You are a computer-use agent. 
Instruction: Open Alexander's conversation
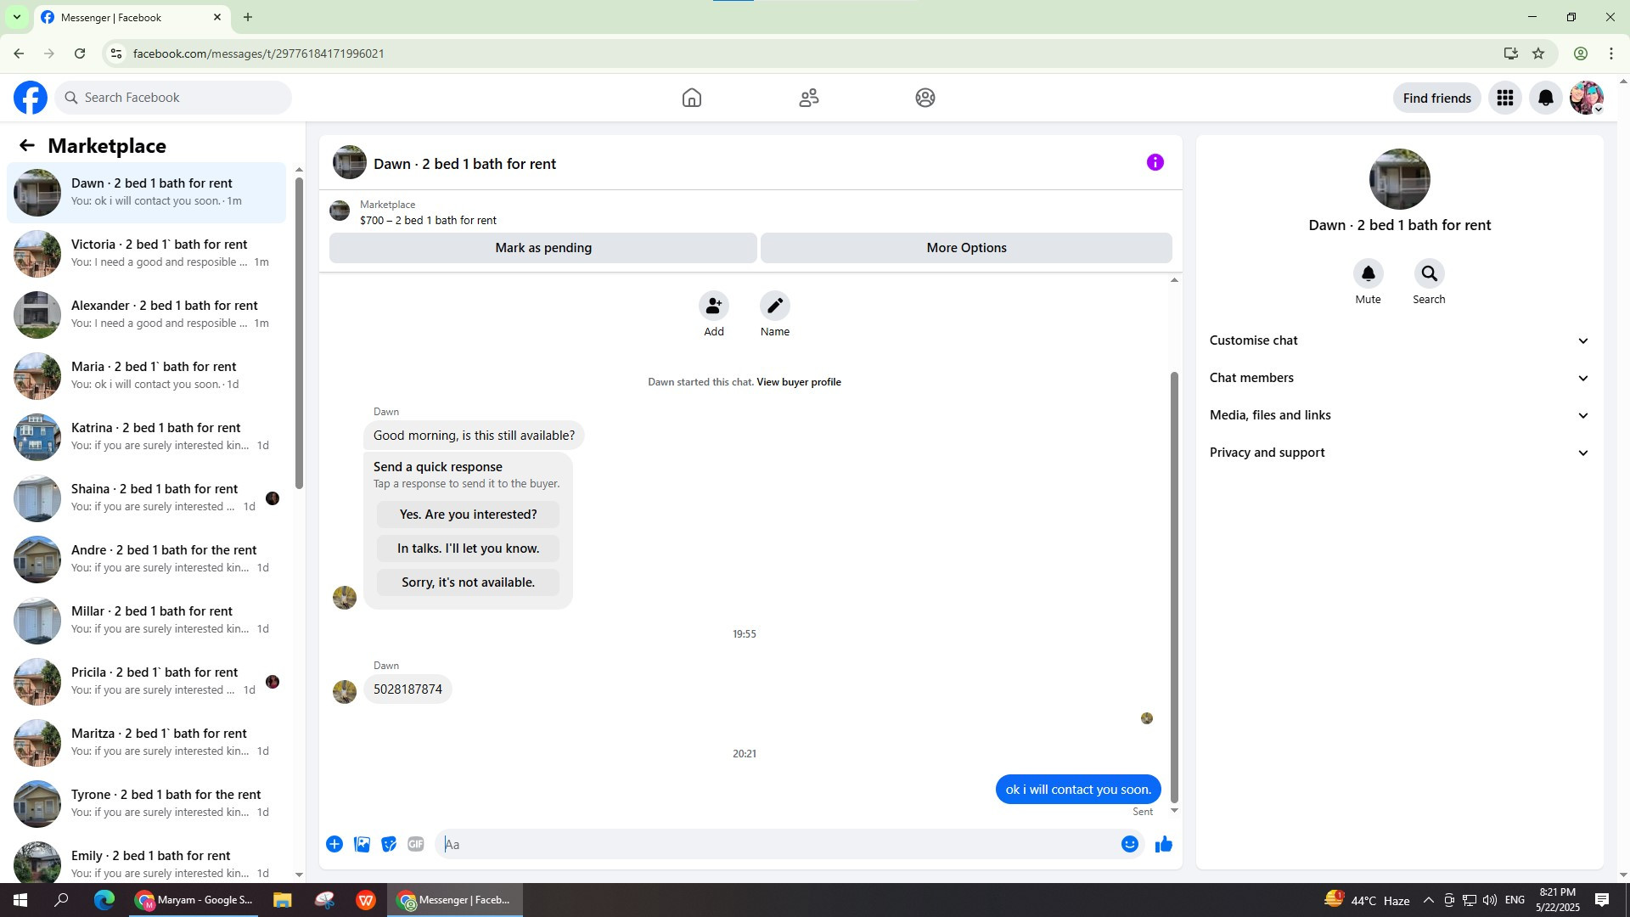point(146,315)
